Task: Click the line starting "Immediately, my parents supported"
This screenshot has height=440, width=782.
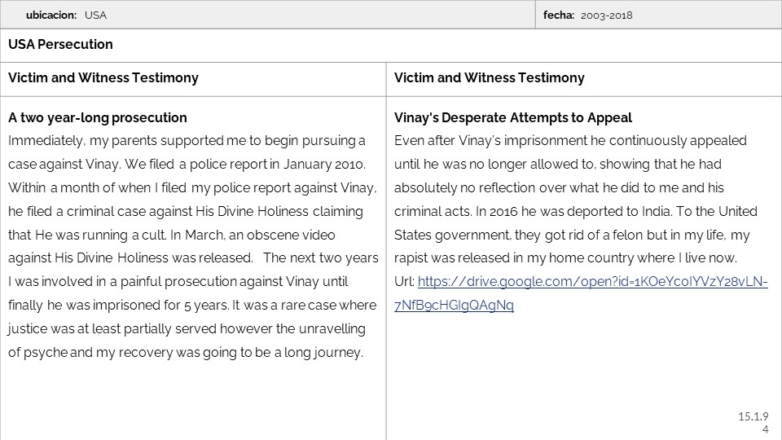Action: click(x=187, y=141)
